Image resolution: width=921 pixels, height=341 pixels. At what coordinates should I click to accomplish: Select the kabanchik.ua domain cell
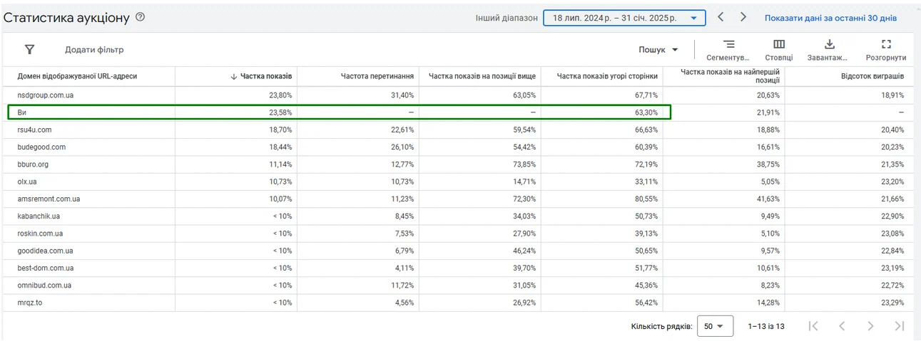coord(39,216)
